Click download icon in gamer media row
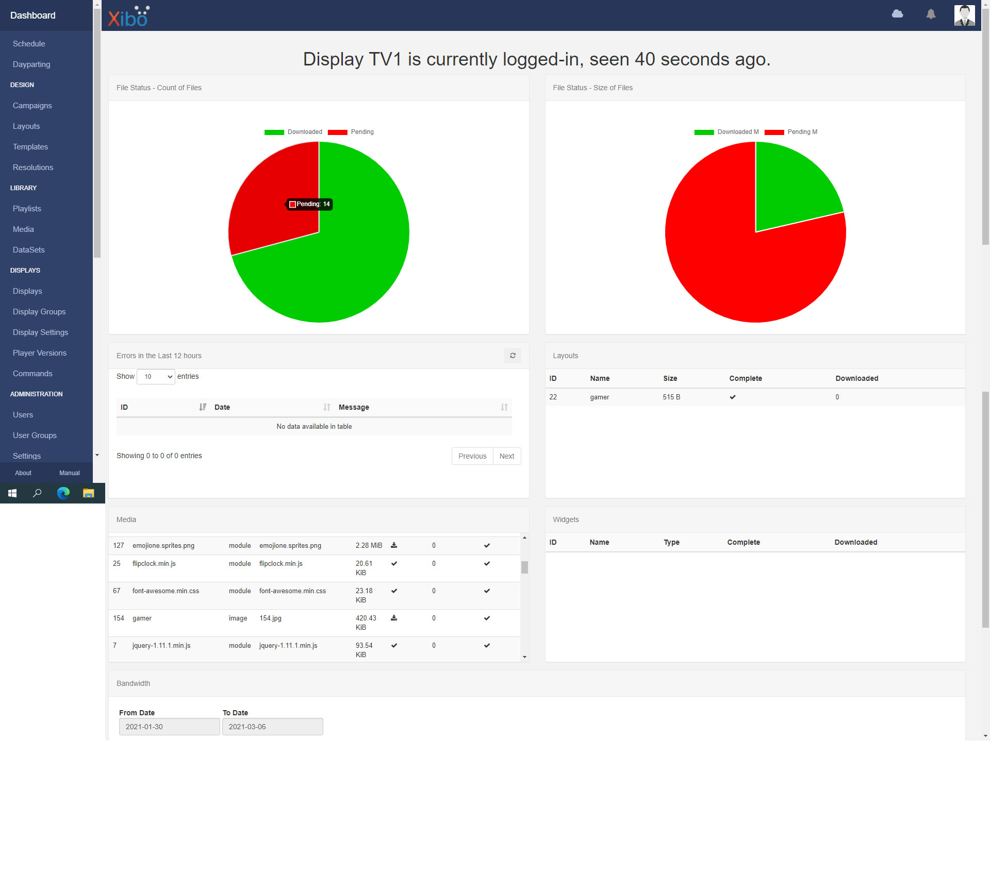This screenshot has height=890, width=990. pyautogui.click(x=394, y=618)
